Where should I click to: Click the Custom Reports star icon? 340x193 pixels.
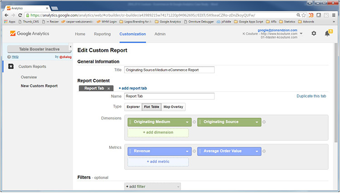(x=11, y=66)
